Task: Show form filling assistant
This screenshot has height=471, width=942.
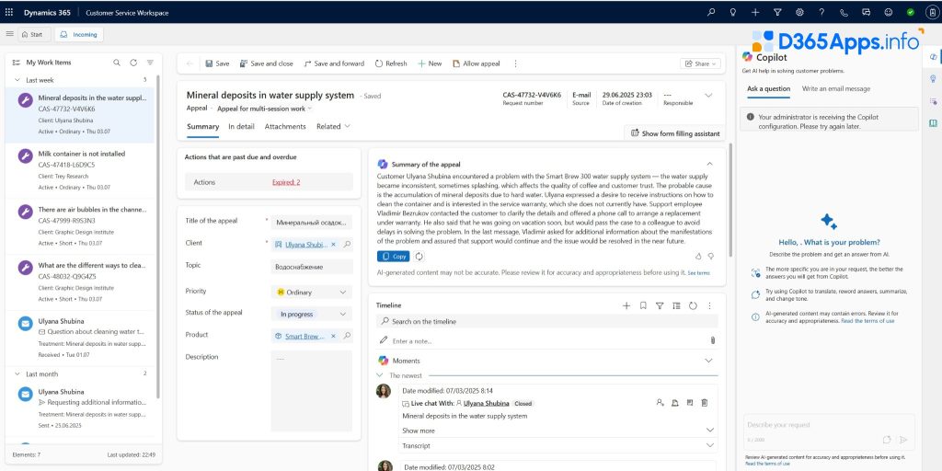Action: coord(675,133)
